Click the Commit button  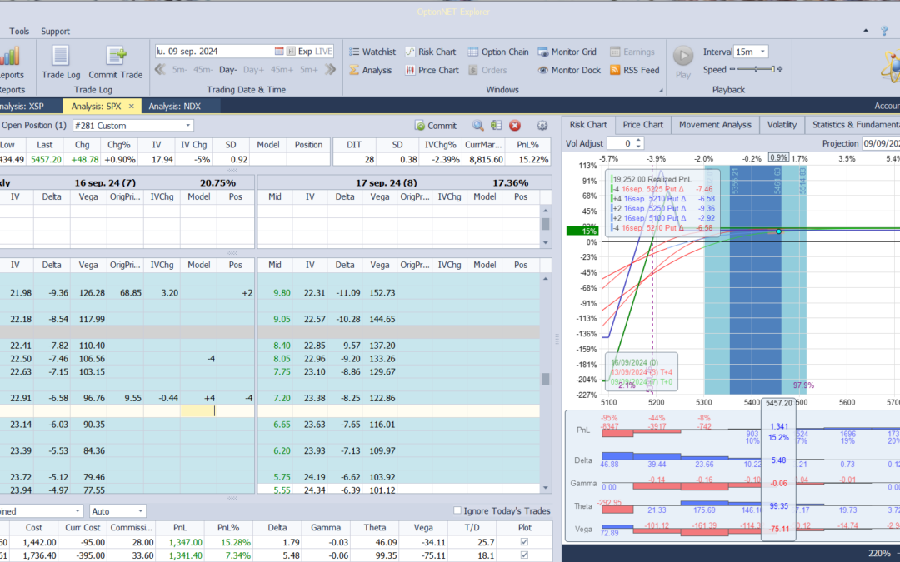436,126
